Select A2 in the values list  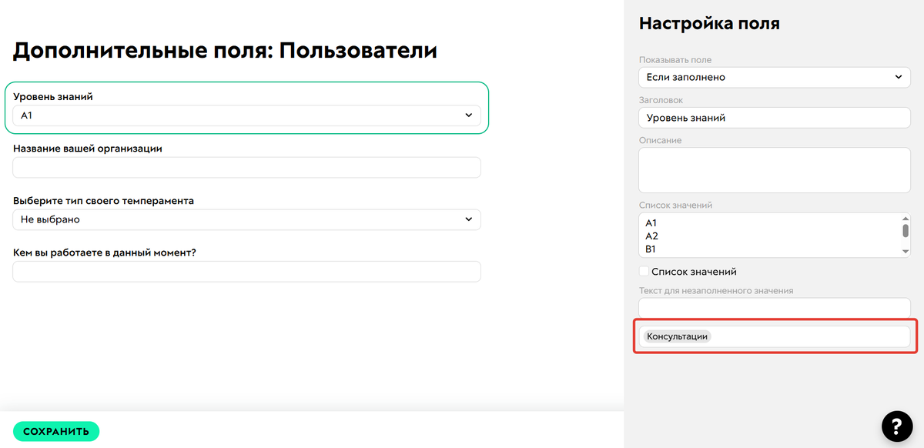point(652,237)
